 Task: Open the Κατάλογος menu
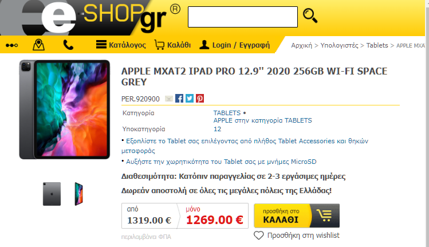click(121, 45)
